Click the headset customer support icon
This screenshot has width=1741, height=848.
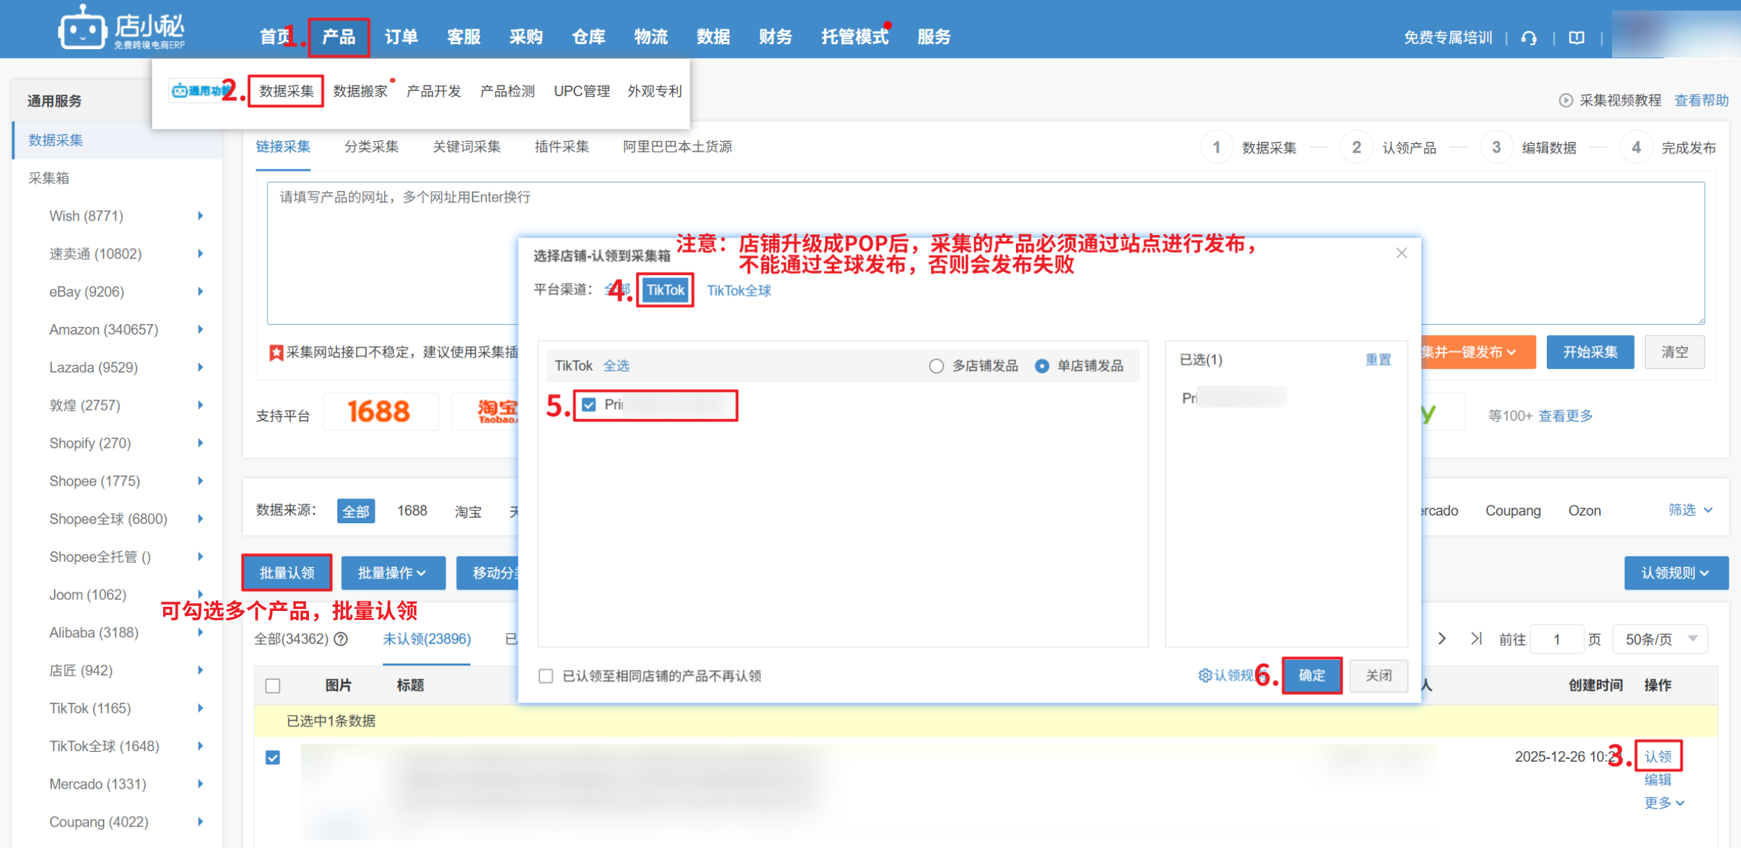tap(1529, 38)
